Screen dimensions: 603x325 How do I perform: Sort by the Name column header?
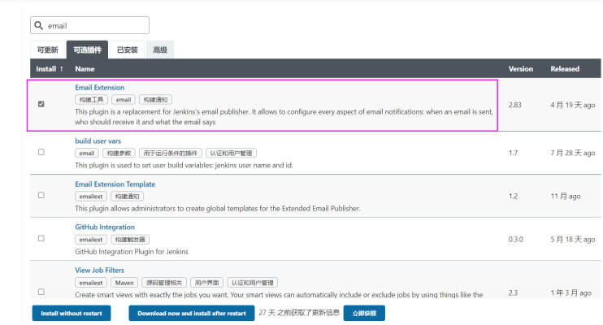(85, 69)
